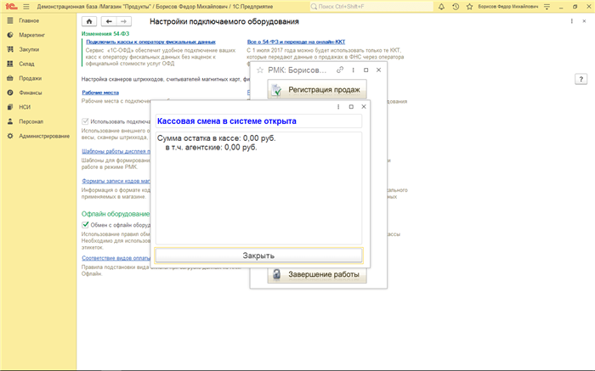Click the Администрирование gear icon
Screen dimensions: 595x371
pyautogui.click(x=10, y=136)
